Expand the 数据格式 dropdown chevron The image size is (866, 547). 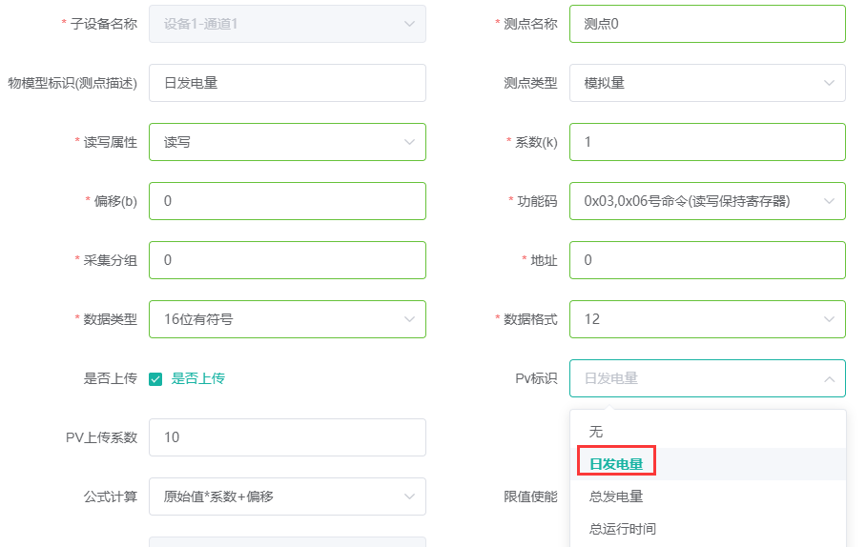(x=829, y=319)
